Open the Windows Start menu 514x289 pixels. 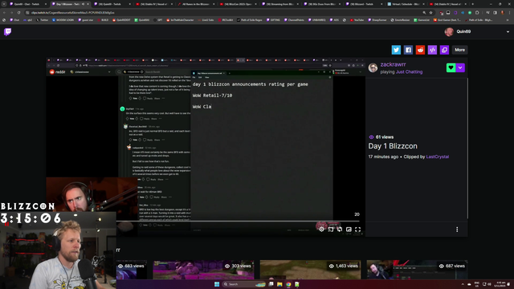217,284
